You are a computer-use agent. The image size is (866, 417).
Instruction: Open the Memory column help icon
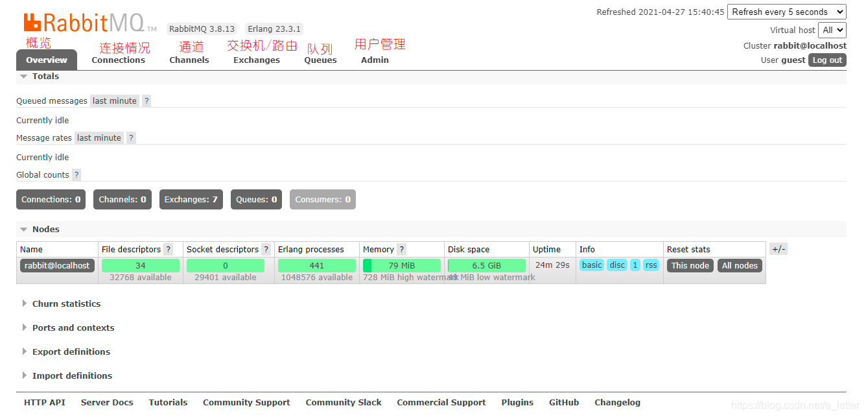(401, 250)
